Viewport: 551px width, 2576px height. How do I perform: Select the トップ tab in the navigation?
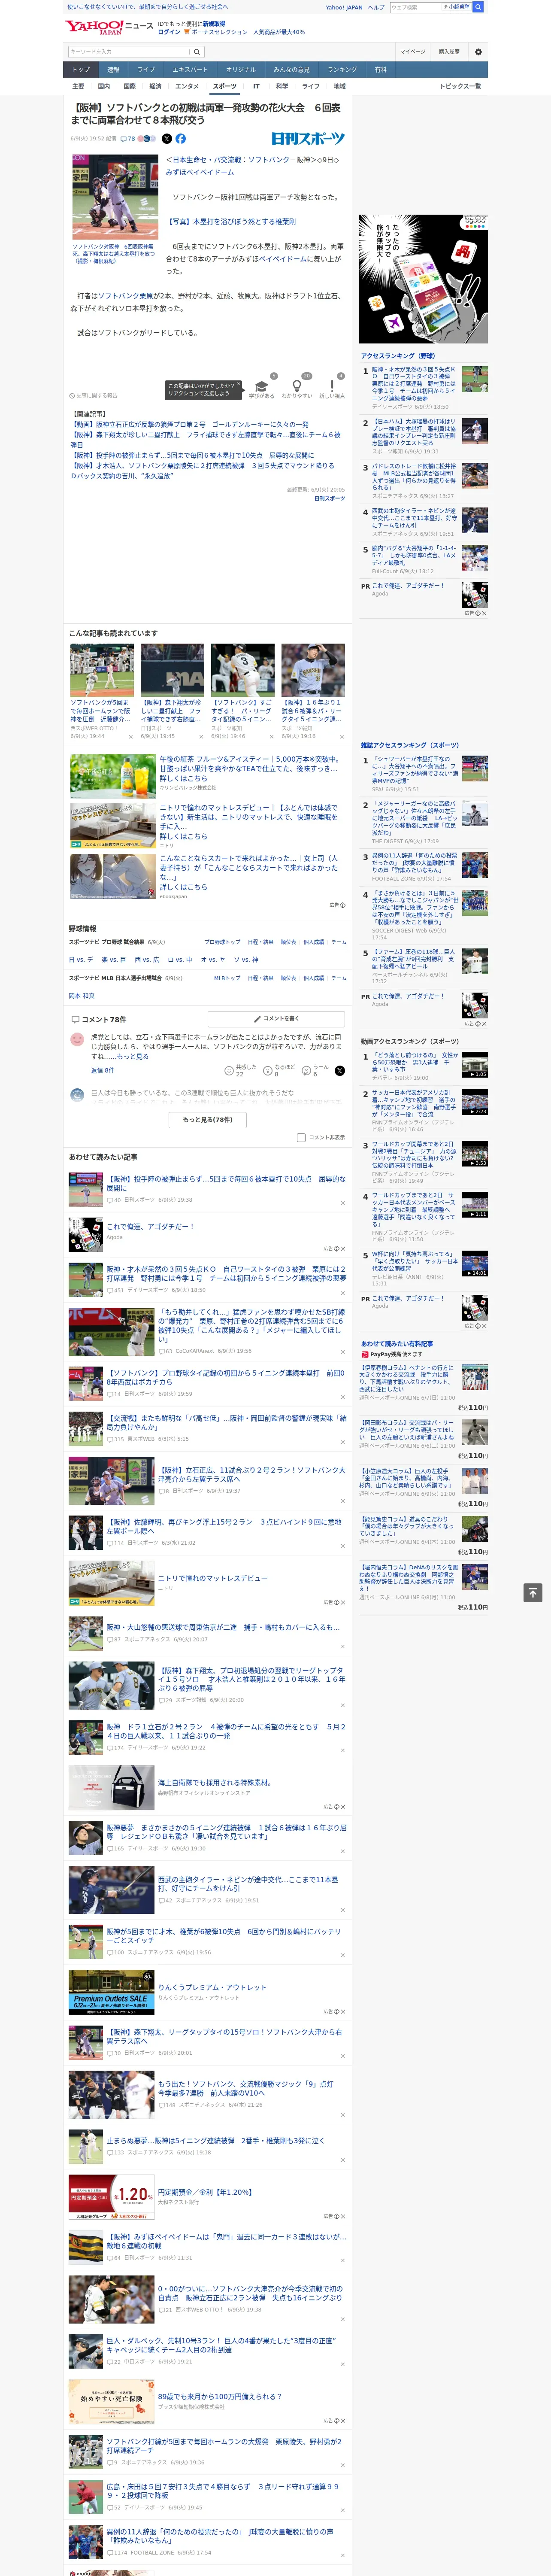pyautogui.click(x=81, y=70)
